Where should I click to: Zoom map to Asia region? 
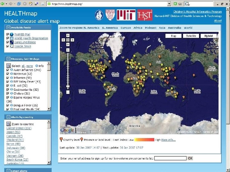coord(162,28)
